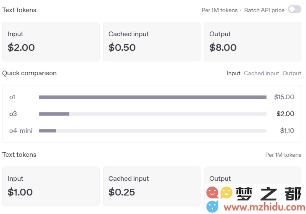306x214 pixels.
Task: Open the www.mzhidu.com watermark link
Action: (264, 207)
